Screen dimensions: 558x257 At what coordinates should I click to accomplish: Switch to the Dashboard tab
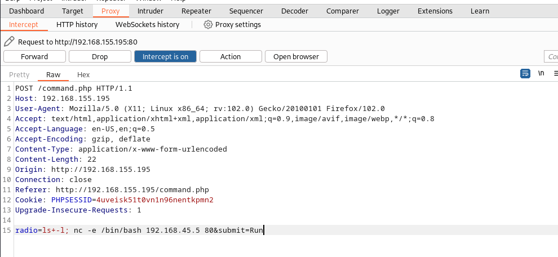(26, 11)
